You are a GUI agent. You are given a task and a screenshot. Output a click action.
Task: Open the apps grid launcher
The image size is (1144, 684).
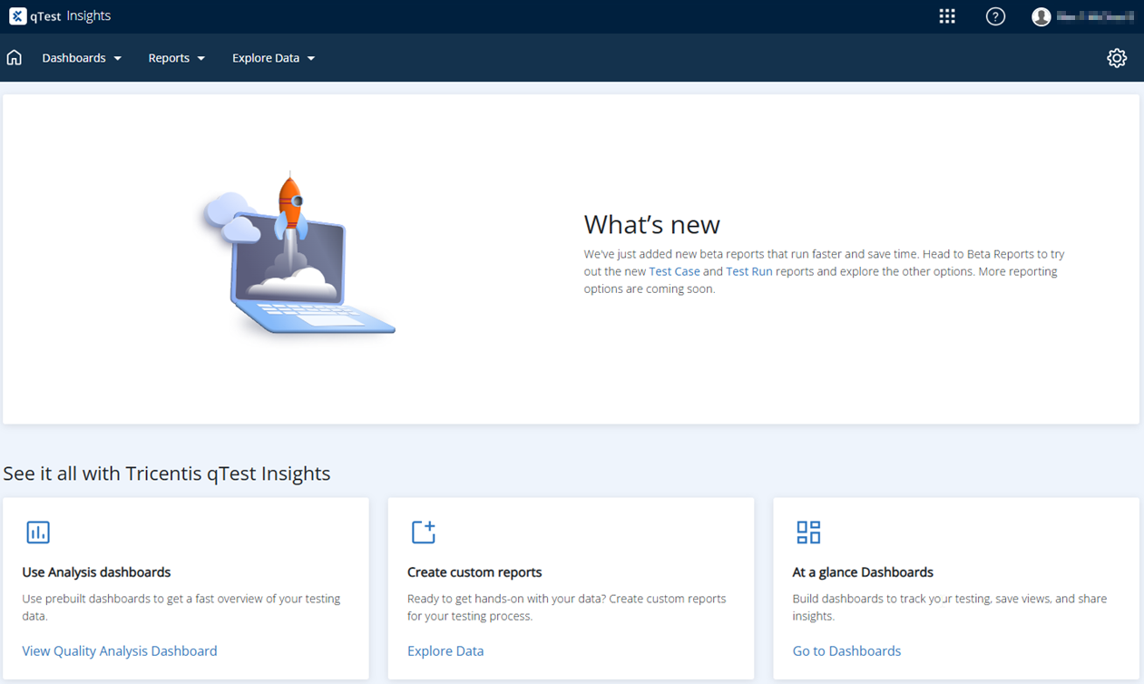947,16
